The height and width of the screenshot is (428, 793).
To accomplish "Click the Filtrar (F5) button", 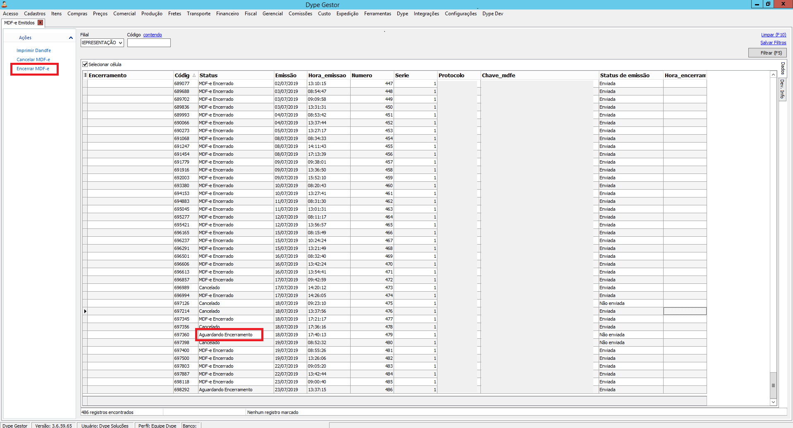I will tap(767, 53).
